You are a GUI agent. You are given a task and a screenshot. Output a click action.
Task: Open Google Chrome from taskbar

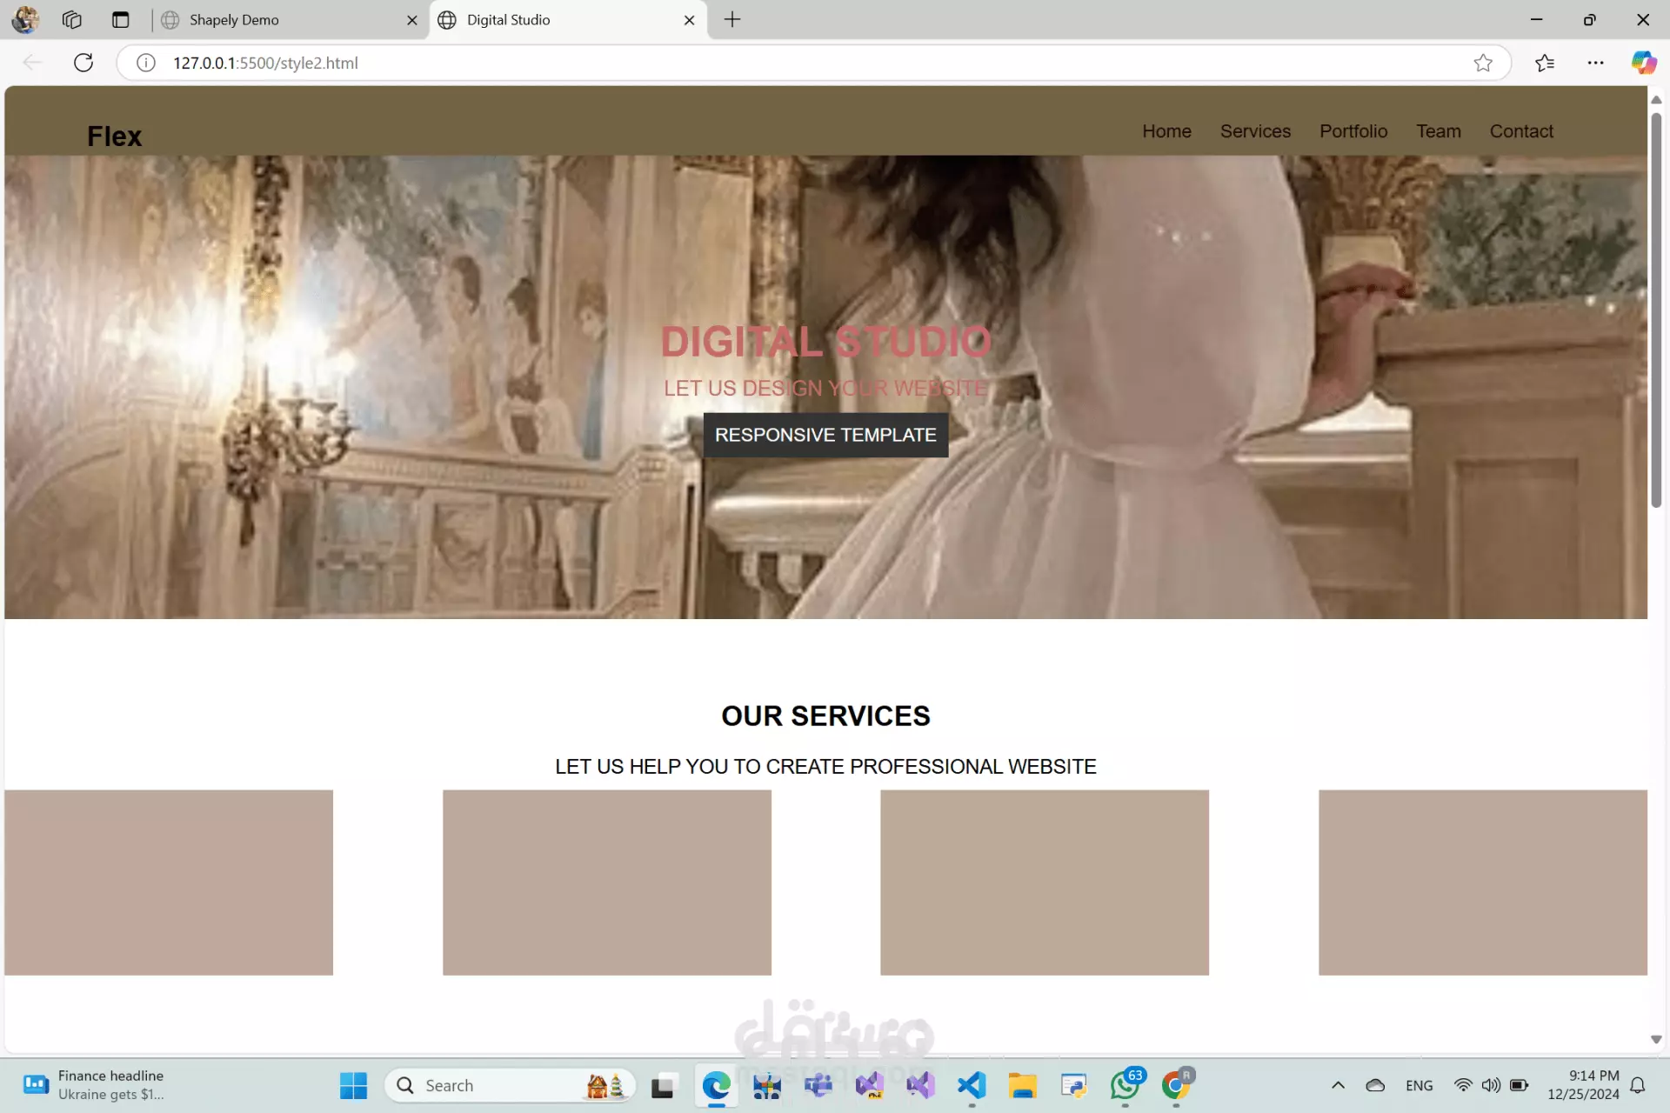[x=1177, y=1085]
